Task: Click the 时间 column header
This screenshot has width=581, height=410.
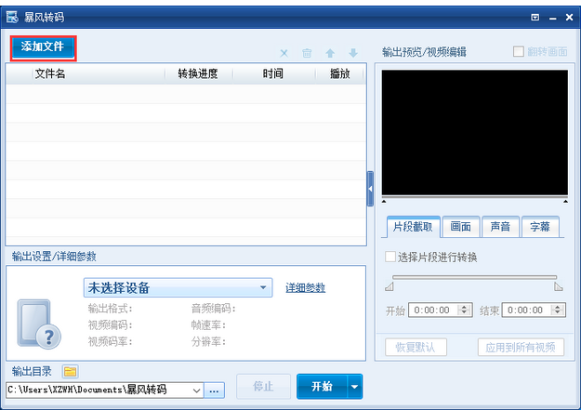Action: 273,73
